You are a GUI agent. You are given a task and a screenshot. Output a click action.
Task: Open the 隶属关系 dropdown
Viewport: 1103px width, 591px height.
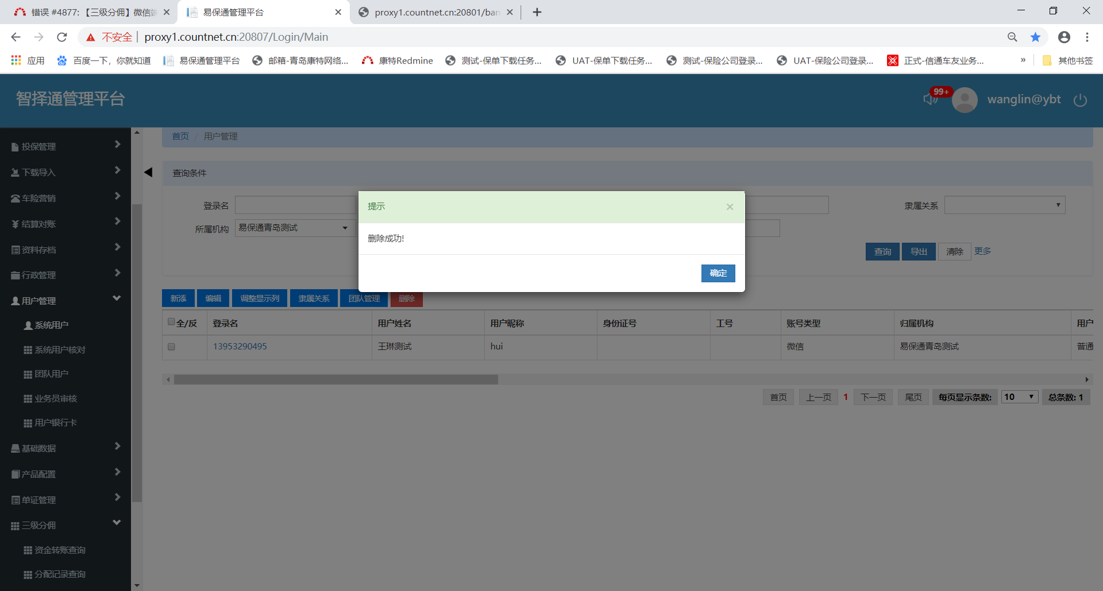point(1005,205)
